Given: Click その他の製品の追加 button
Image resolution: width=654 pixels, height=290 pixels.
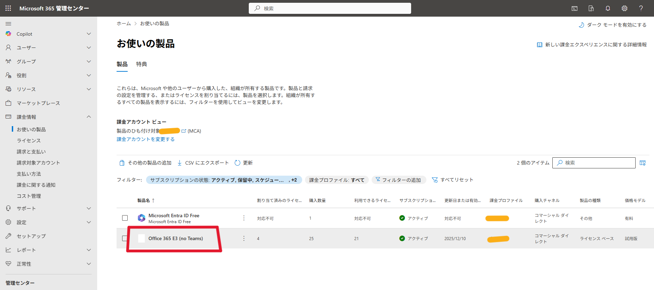Looking at the screenshot, I should click(145, 163).
